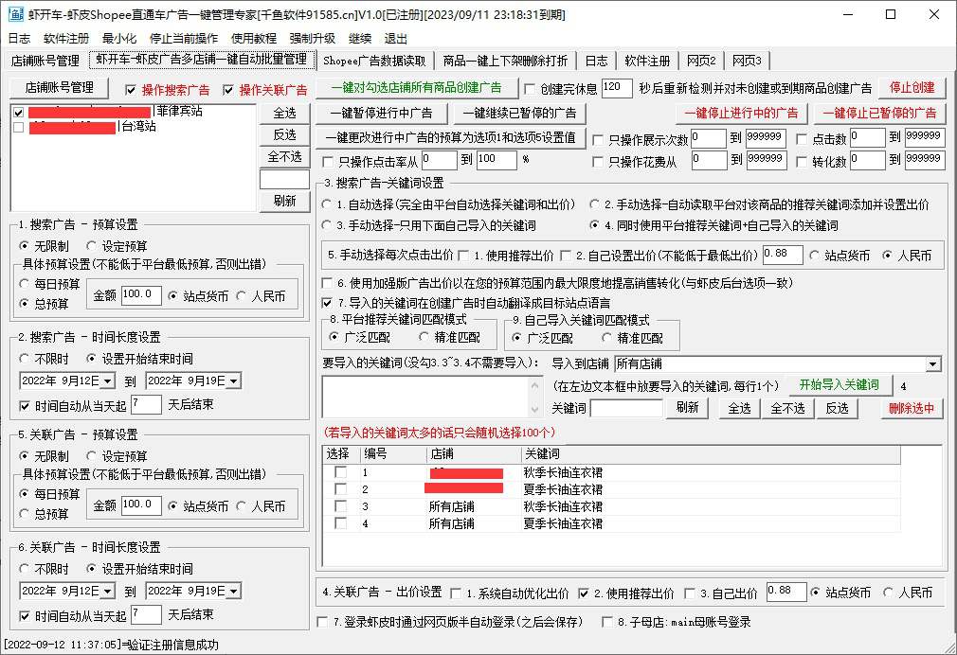Toggle the 操作搜索广告 checkbox

[132, 90]
